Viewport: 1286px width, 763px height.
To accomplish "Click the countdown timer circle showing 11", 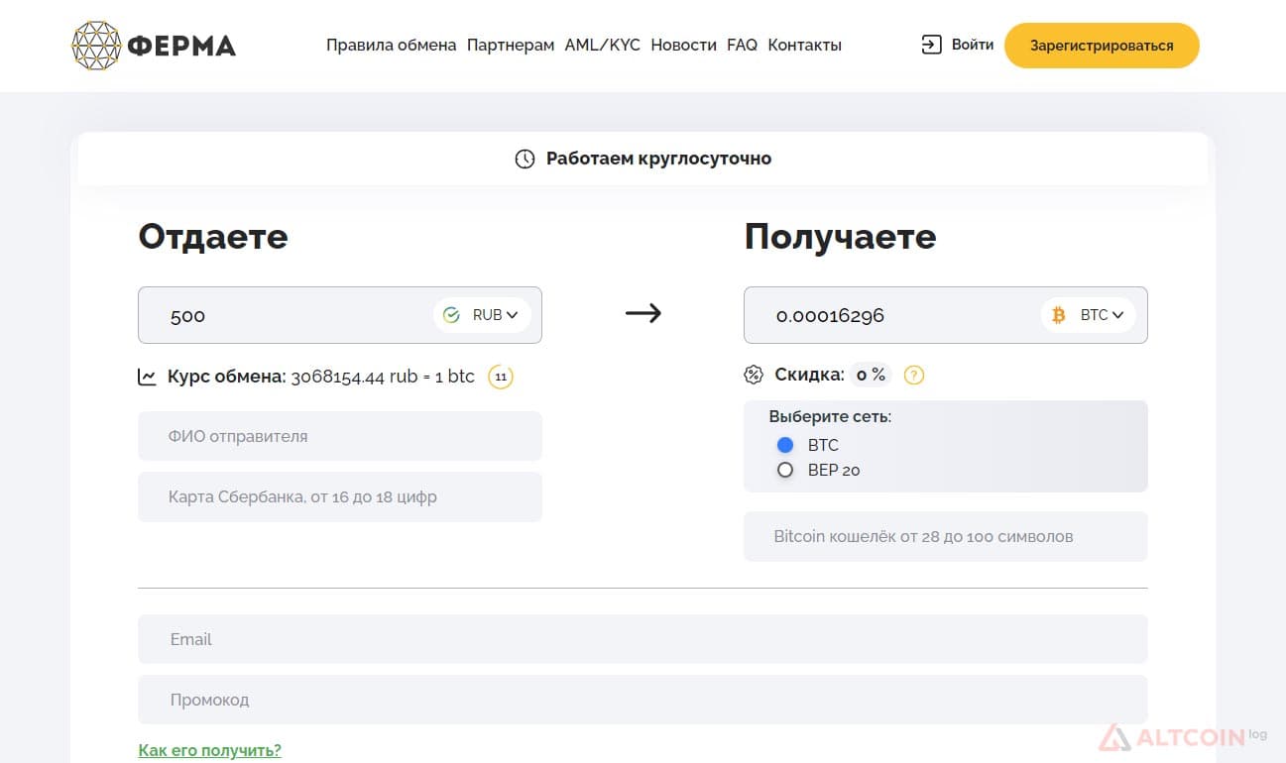I will pyautogui.click(x=501, y=377).
